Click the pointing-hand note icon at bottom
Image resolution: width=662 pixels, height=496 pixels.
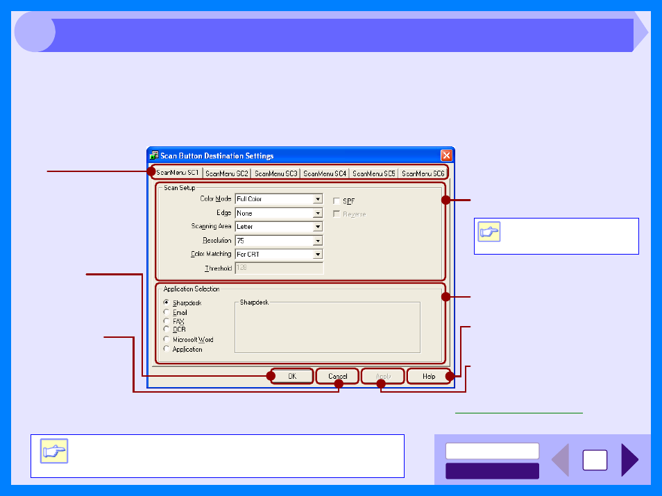54,451
